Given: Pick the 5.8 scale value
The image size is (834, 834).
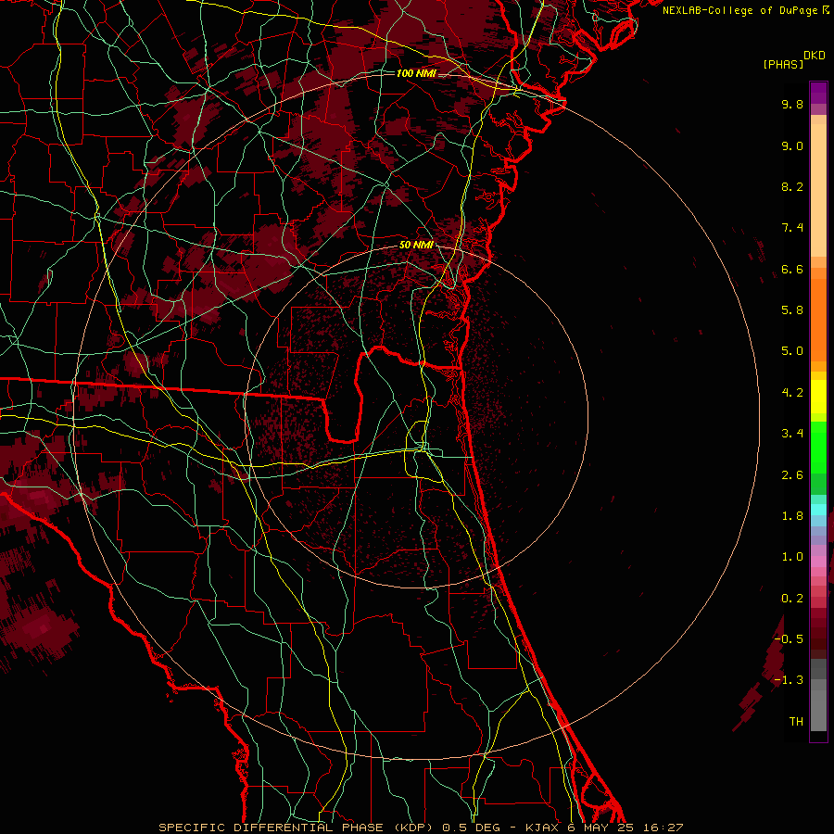Looking at the screenshot, I should click(x=792, y=310).
